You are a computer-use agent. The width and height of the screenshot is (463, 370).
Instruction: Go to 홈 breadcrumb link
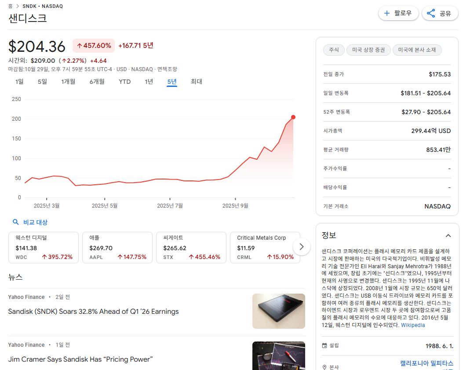point(11,6)
